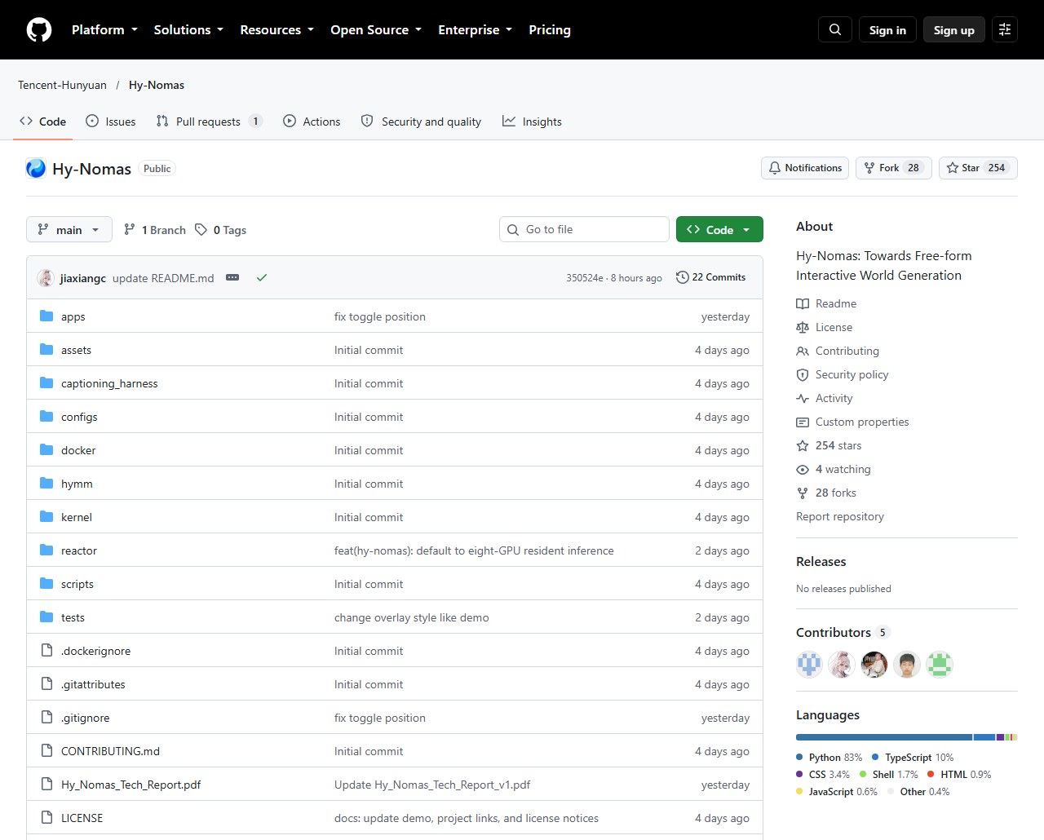Click the Notifications button
The image size is (1044, 840).
point(805,168)
